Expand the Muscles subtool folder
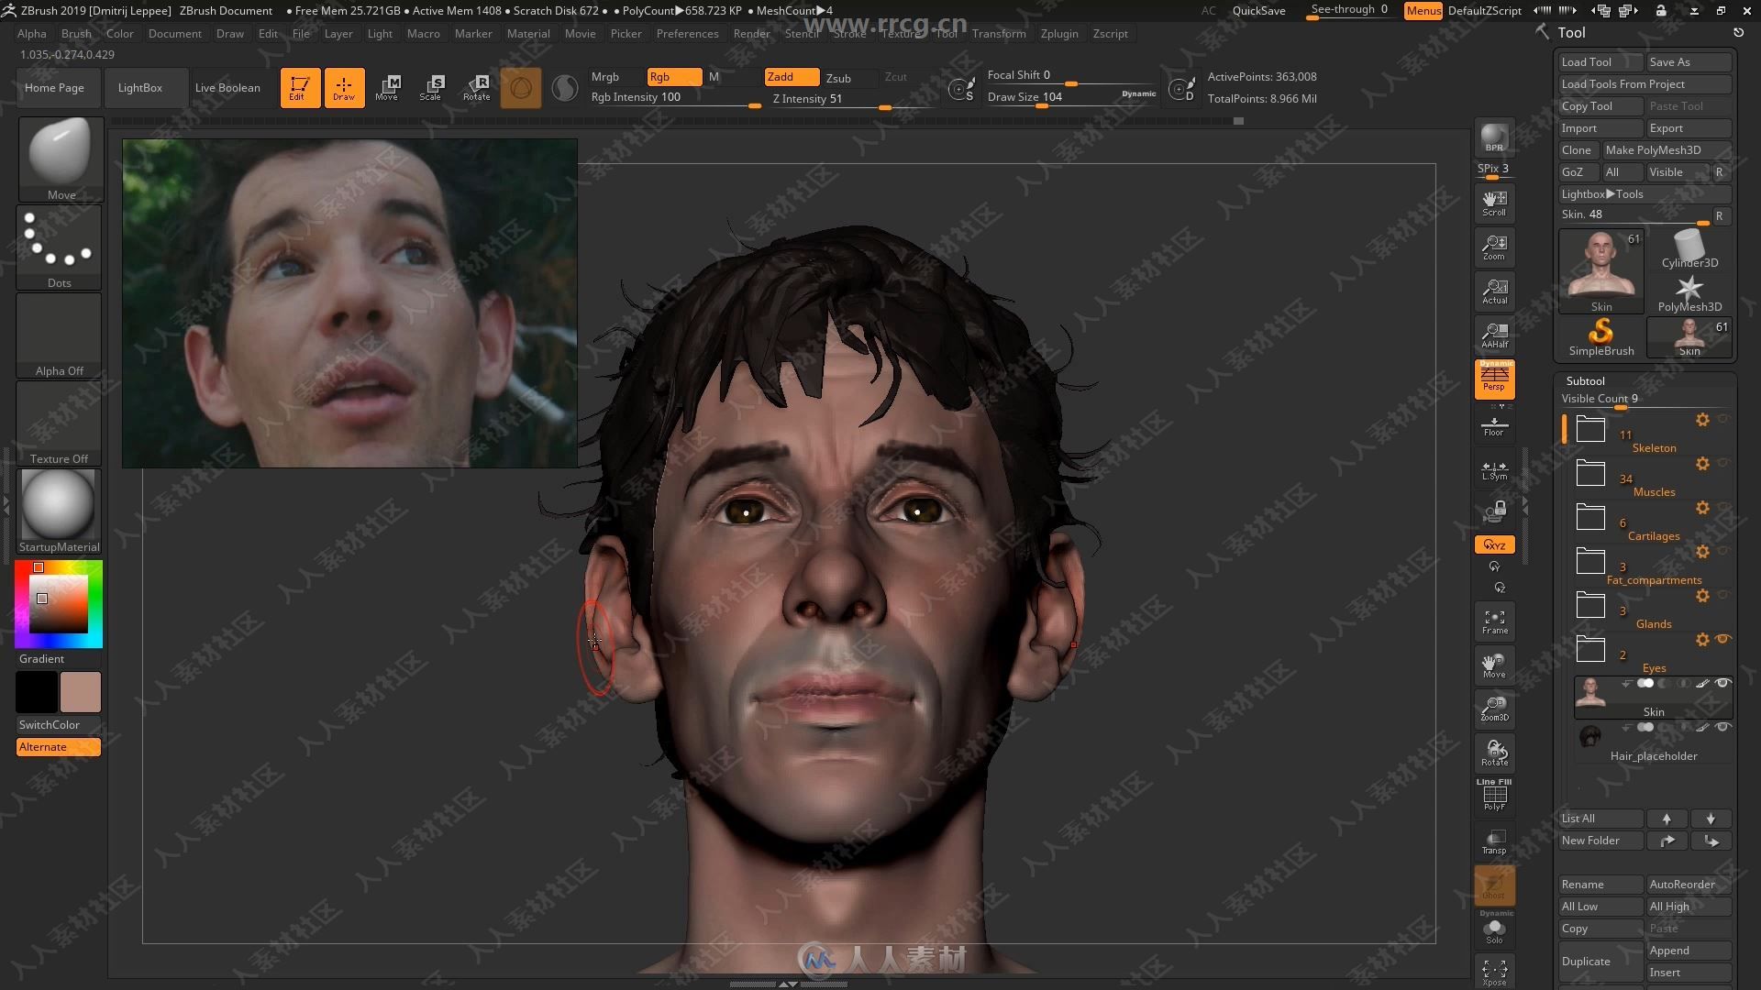 coord(1590,473)
